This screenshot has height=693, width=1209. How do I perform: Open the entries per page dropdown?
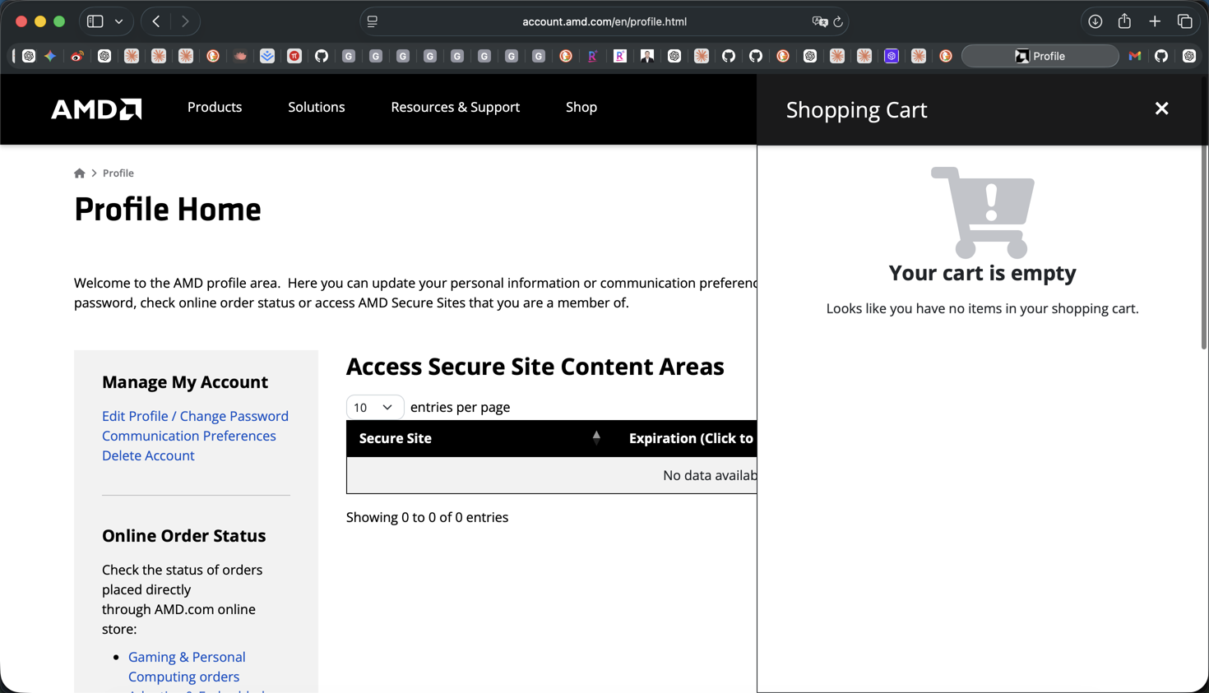tap(375, 407)
